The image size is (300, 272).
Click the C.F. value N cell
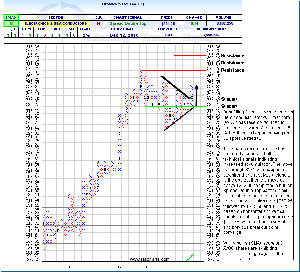tap(98, 23)
